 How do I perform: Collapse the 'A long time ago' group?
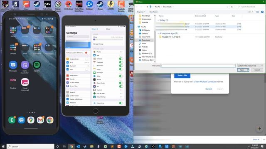coord(158,33)
